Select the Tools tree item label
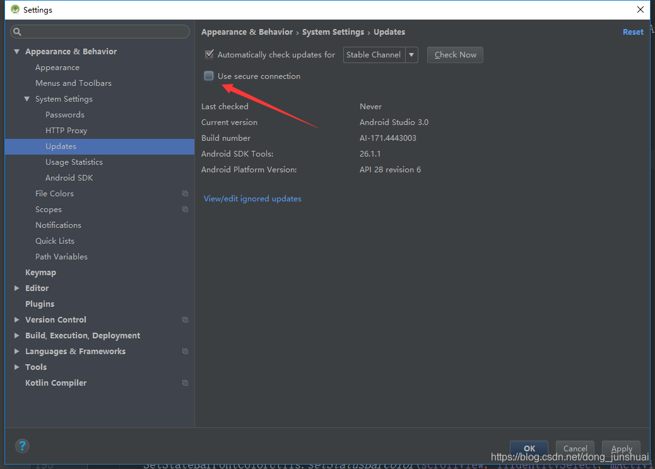Viewport: 655px width, 469px height. pyautogui.click(x=36, y=367)
